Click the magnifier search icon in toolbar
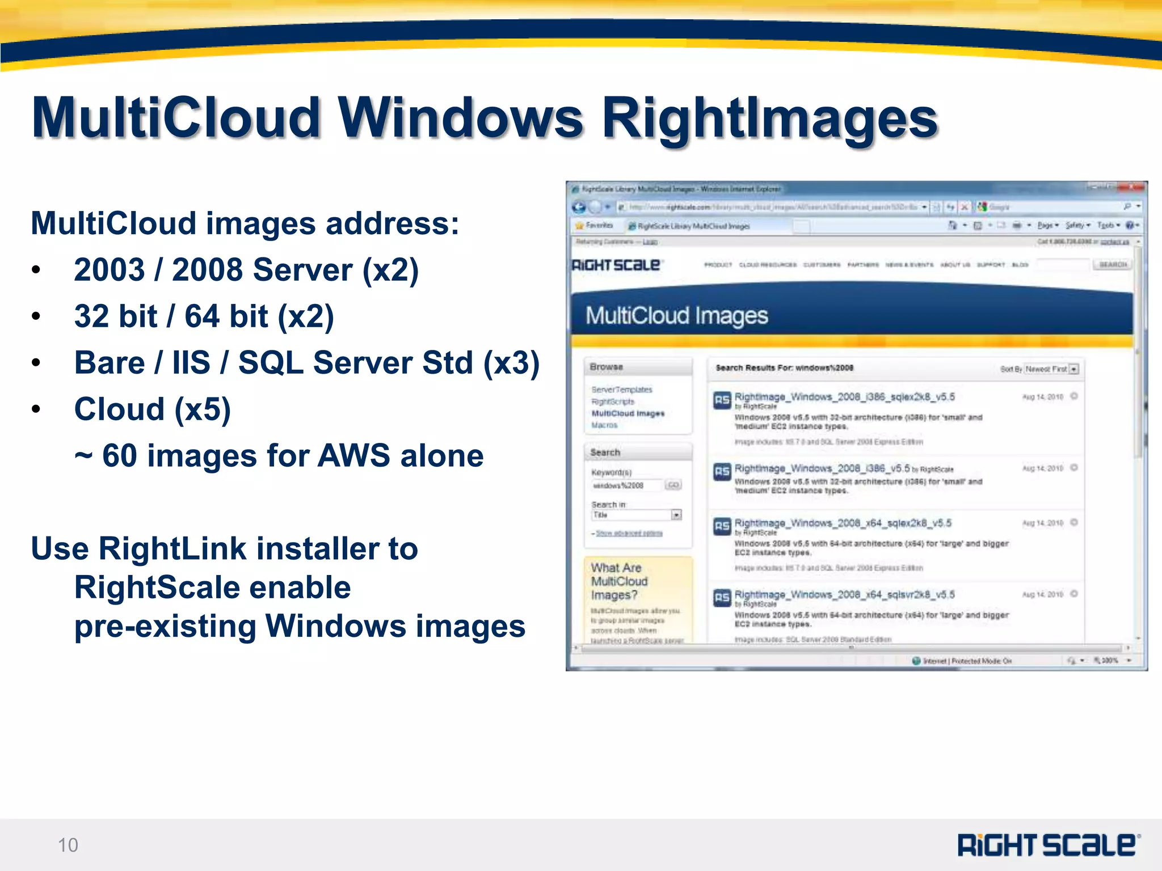Viewport: 1162px width, 871px height. pos(1127,207)
